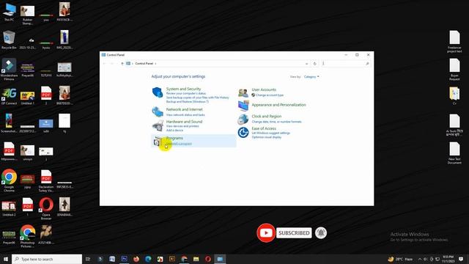Open the Ease of Access category

pyautogui.click(x=264, y=128)
